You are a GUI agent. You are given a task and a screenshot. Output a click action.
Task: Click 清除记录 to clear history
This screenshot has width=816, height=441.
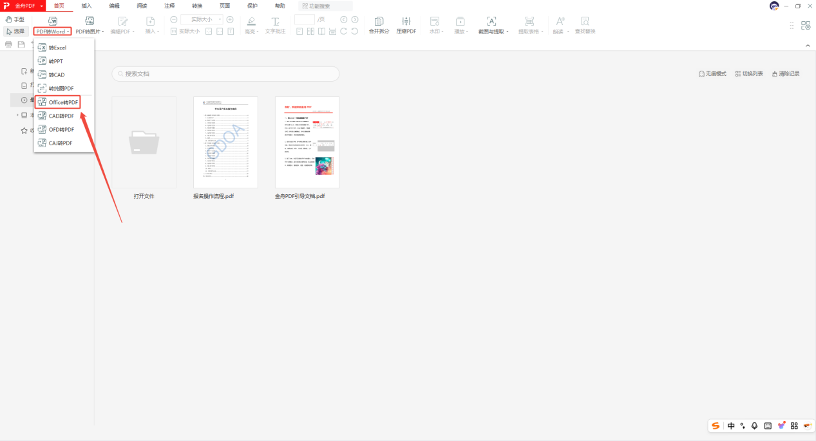pos(786,74)
